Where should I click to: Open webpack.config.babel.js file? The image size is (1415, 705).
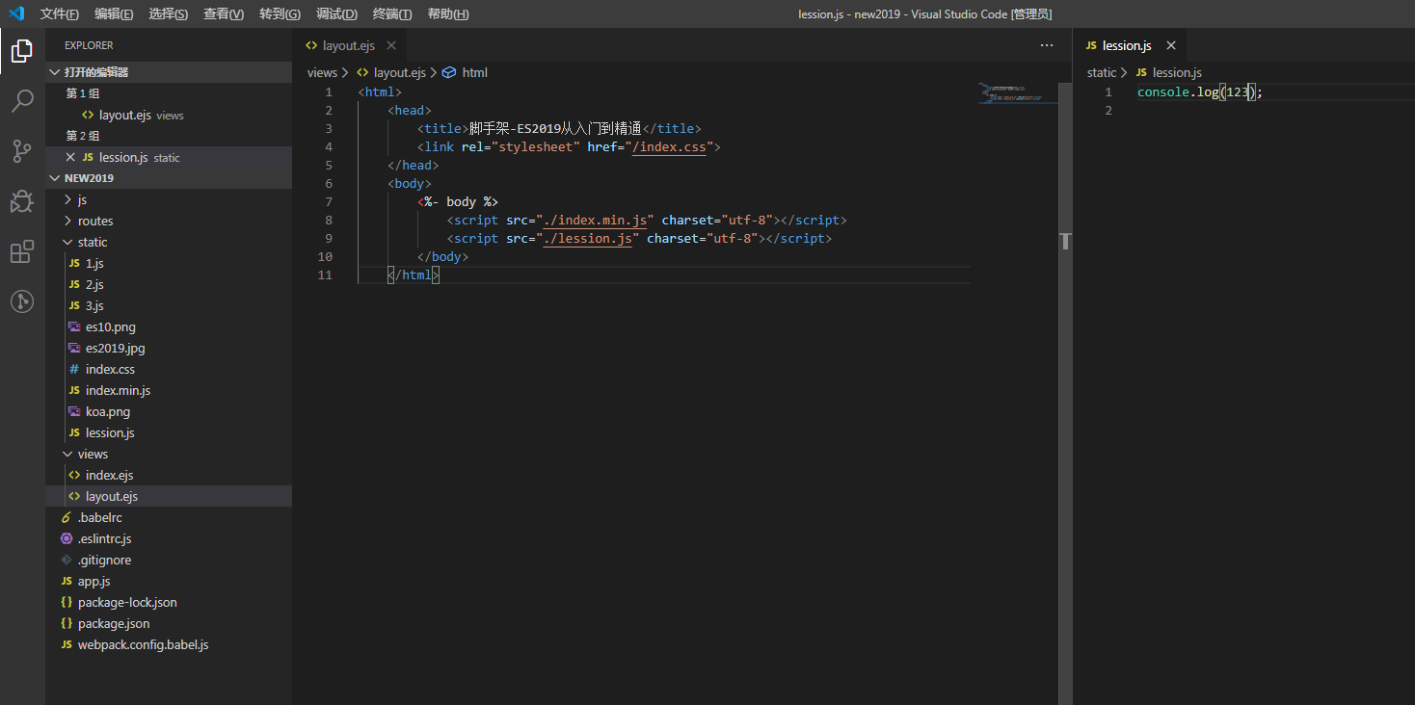(169, 644)
